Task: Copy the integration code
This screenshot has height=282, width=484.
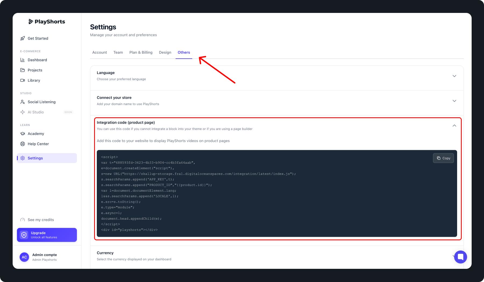Action: tap(443, 158)
